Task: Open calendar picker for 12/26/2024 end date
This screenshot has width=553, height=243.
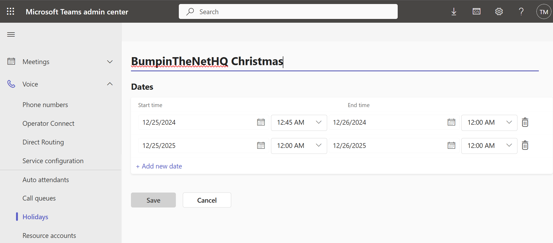Action: [451, 122]
